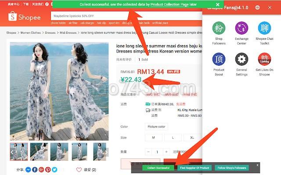Click the main dress product image
This screenshot has height=175, width=281.
pyautogui.click(x=59, y=91)
